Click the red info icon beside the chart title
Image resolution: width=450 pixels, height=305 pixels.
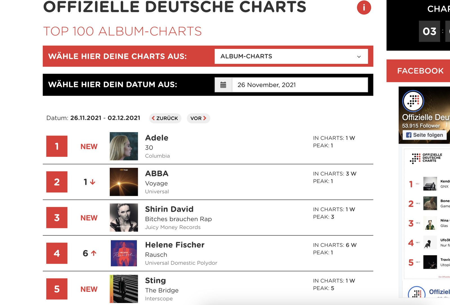pos(364,8)
